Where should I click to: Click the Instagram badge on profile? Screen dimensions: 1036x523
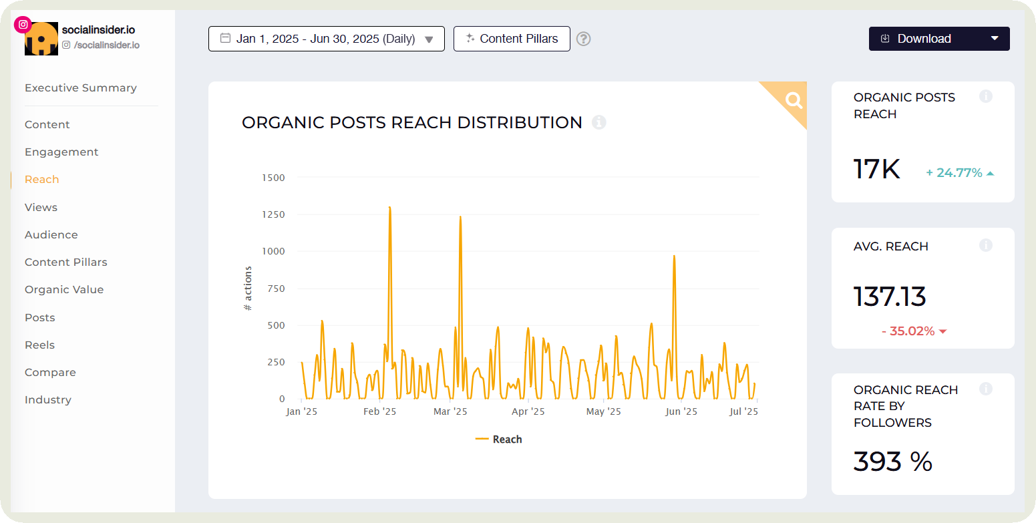coord(23,24)
